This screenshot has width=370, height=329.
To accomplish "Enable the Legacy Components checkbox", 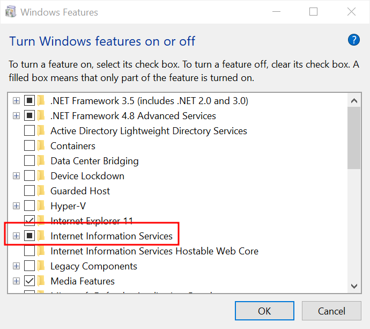I will pos(29,266).
